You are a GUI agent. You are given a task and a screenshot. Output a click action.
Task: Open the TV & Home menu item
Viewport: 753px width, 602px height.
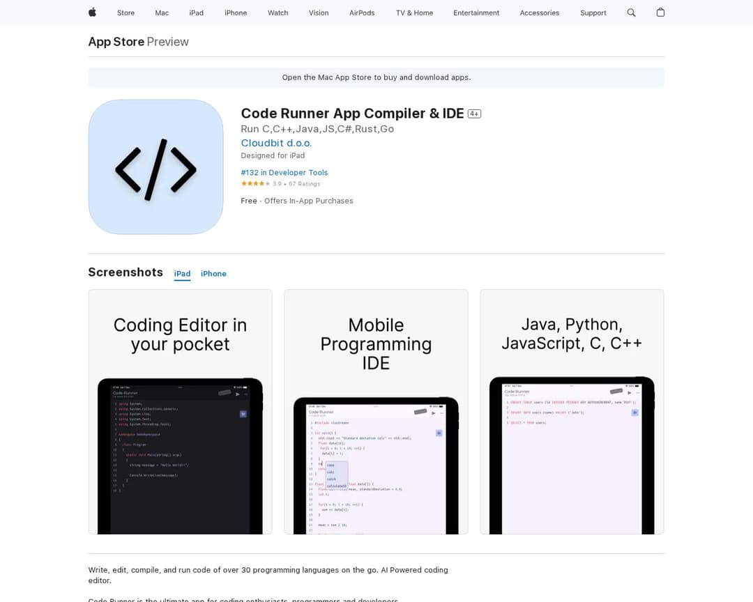pos(414,13)
